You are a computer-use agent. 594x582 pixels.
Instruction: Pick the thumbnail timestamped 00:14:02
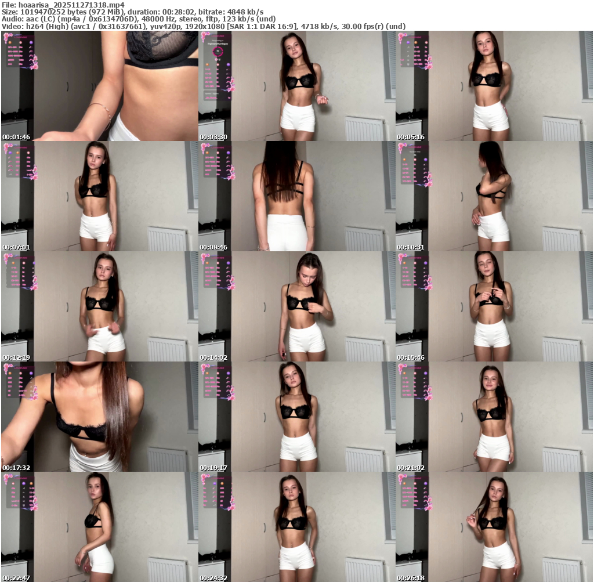296,306
